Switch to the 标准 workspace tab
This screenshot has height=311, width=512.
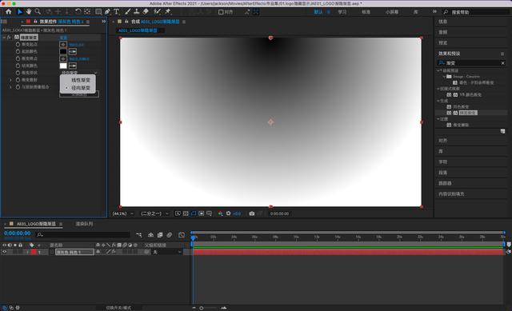point(366,12)
